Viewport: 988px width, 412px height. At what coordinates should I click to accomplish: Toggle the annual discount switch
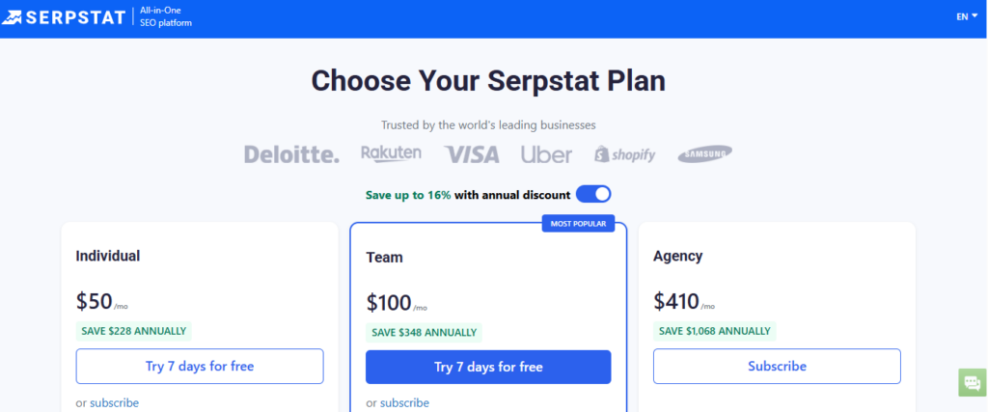point(593,194)
